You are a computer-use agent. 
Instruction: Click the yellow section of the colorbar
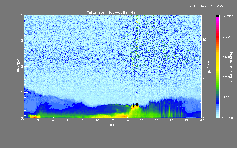[217, 62]
